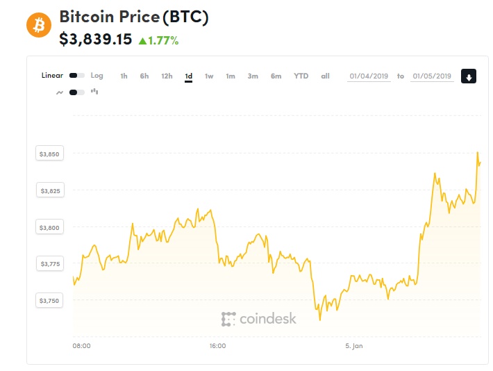Choose the 12h time range
The image size is (493, 371).
pyautogui.click(x=167, y=76)
